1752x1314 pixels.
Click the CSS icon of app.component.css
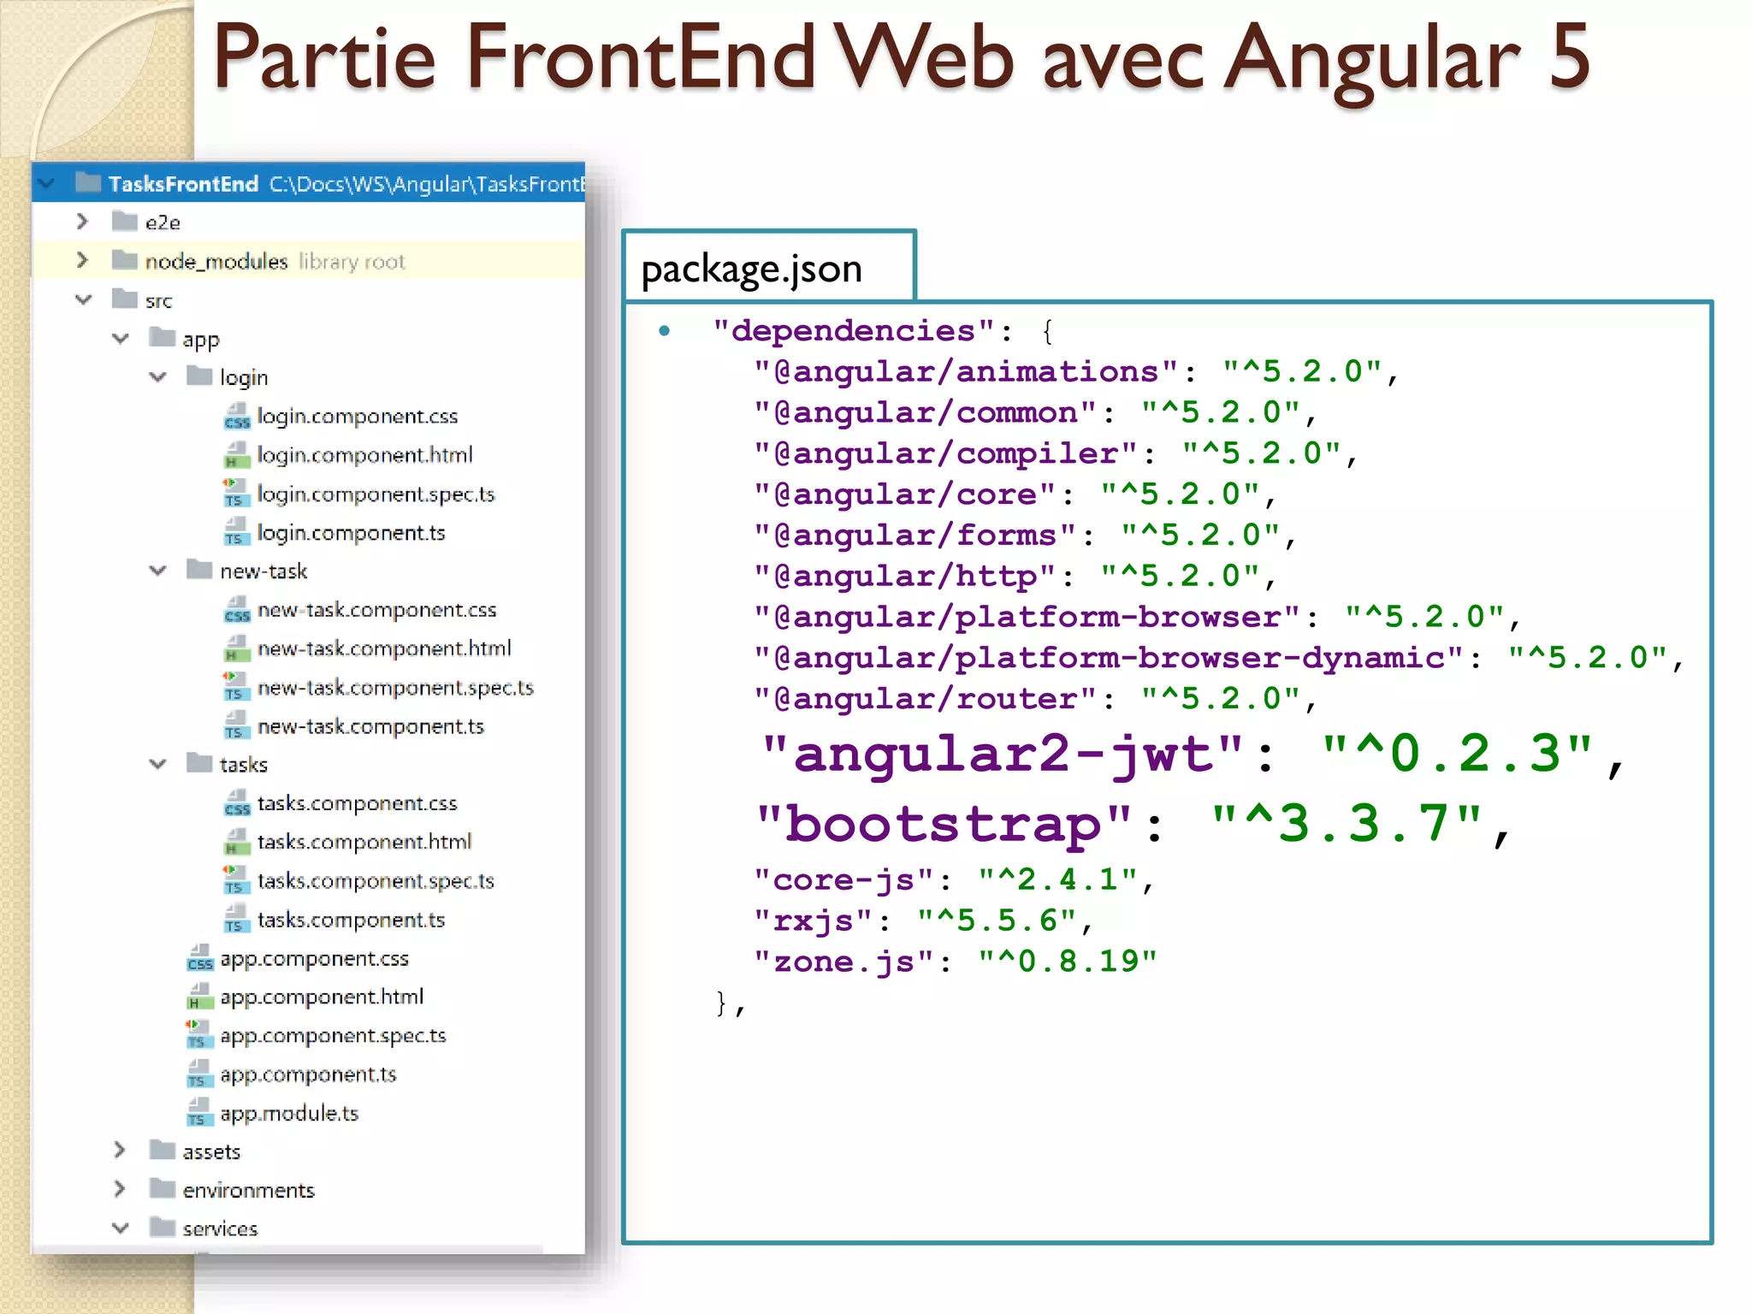(x=199, y=958)
